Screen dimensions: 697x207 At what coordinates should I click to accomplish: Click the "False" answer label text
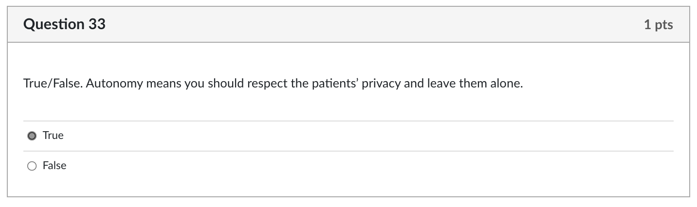[x=55, y=166]
